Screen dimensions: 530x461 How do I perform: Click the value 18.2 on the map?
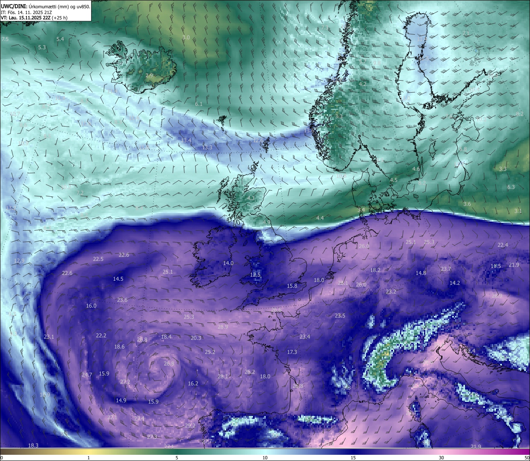375,270
